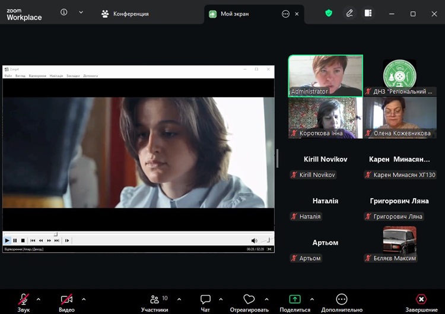Pause the video in the media player

pos(15,240)
